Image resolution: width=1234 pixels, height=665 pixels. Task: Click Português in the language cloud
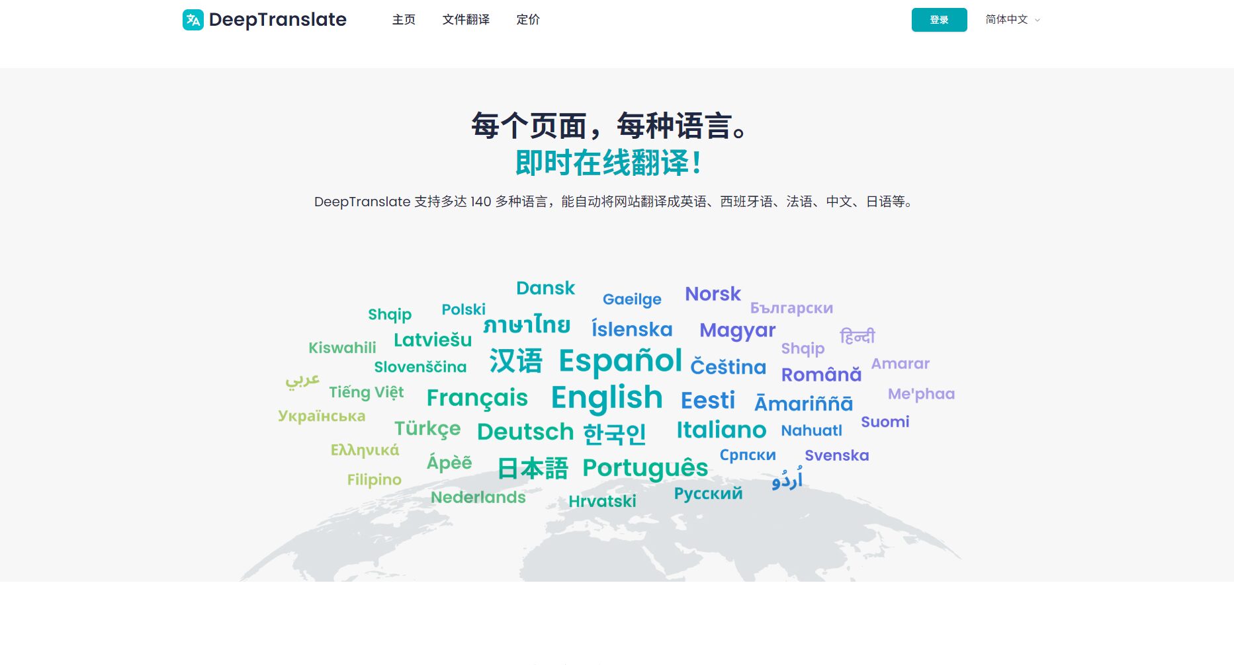point(644,469)
